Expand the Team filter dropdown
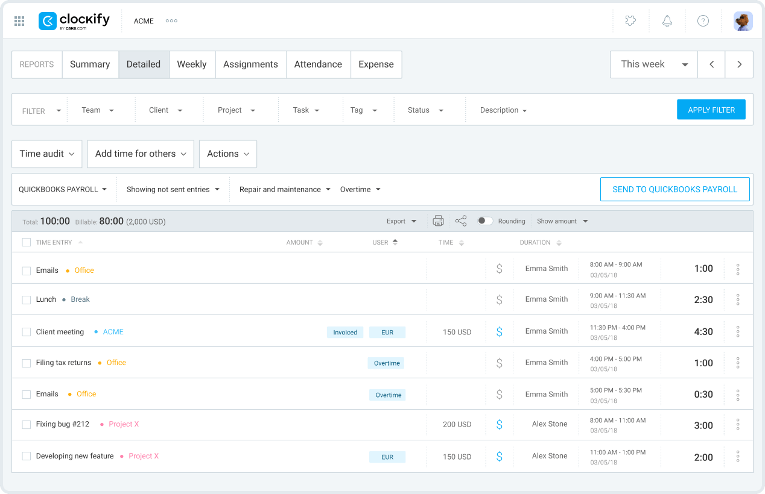 98,110
